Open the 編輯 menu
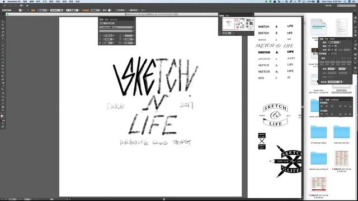This screenshot has width=358, height=201. pyautogui.click(x=31, y=1)
